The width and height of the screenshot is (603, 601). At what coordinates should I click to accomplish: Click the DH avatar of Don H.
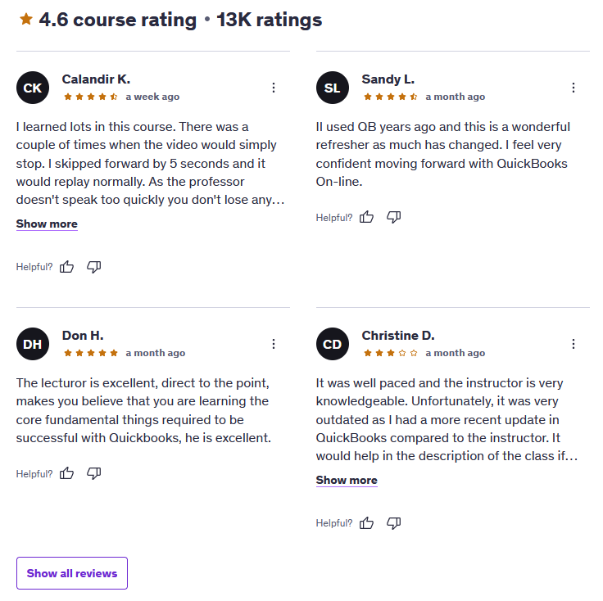pyautogui.click(x=33, y=344)
